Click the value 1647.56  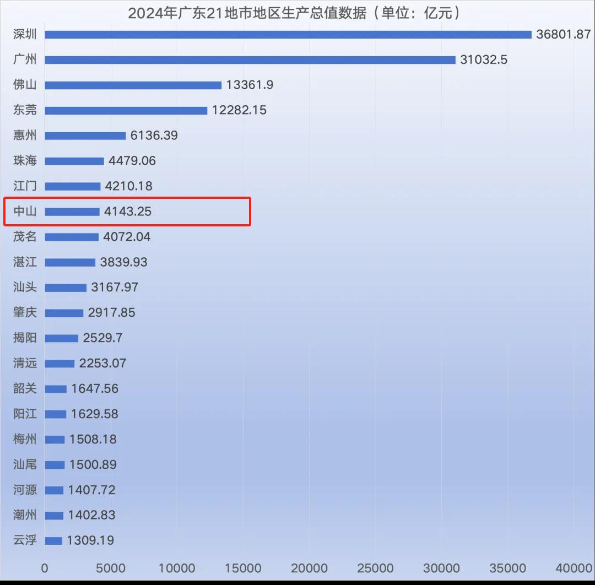95,388
